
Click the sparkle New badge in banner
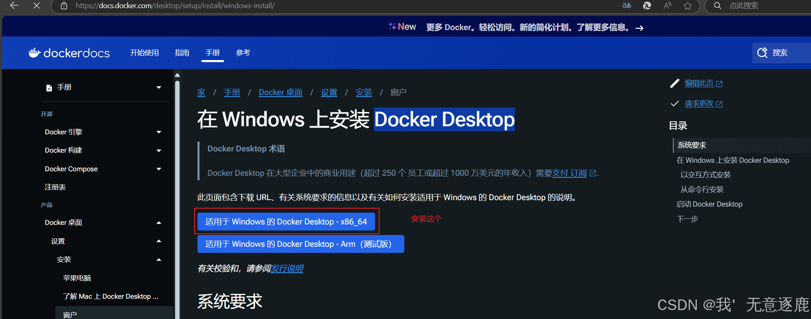402,27
